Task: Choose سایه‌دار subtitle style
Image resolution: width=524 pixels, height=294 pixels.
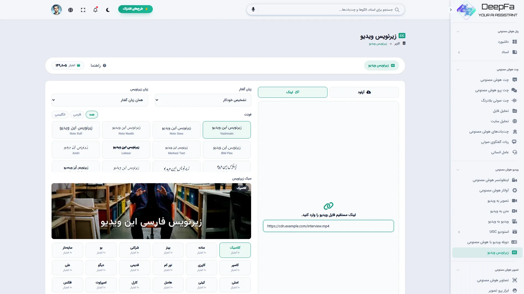Action: [x=67, y=250]
